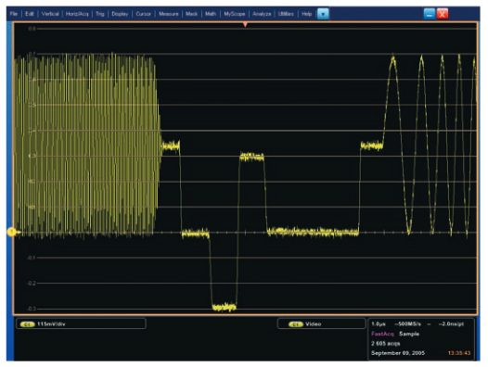Open the Mask menu
The height and width of the screenshot is (367, 488).
(x=192, y=14)
